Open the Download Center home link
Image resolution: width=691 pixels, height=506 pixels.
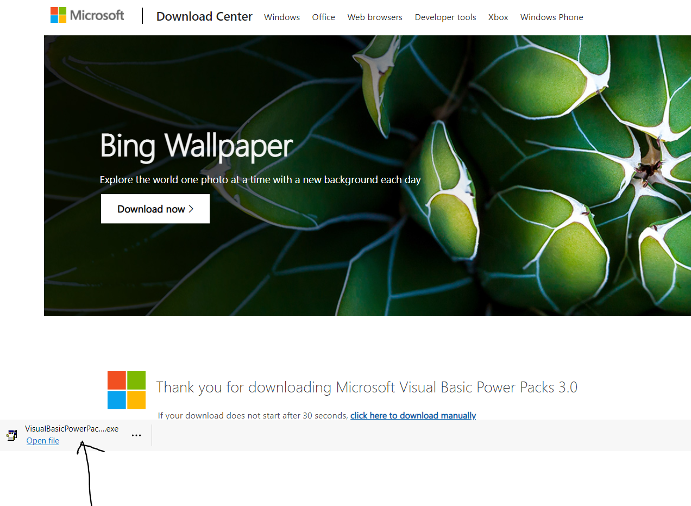tap(204, 17)
